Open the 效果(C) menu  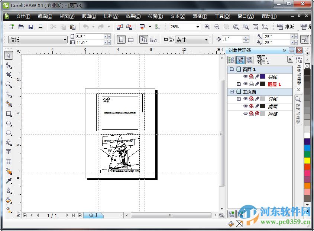[x=132, y=16]
